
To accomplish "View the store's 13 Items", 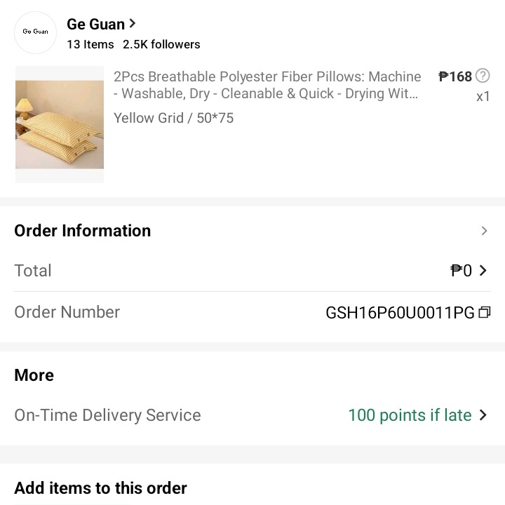I will pyautogui.click(x=90, y=44).
